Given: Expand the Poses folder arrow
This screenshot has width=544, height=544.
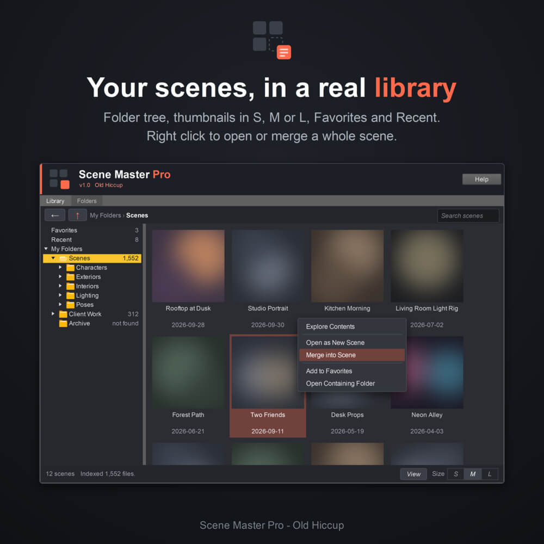Looking at the screenshot, I should (60, 304).
